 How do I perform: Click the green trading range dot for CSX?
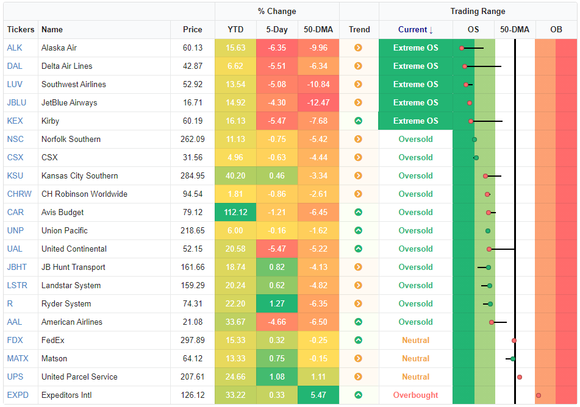tap(476, 158)
